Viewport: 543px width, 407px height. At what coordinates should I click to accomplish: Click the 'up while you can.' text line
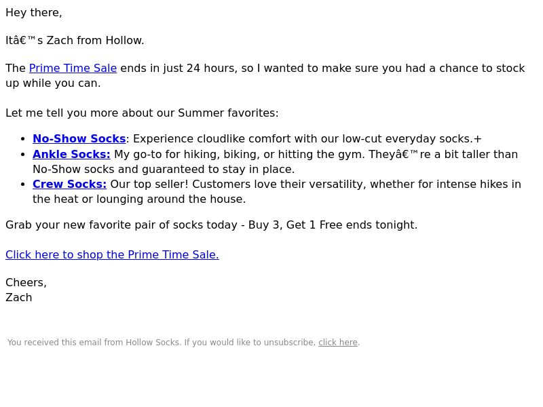coord(53,83)
